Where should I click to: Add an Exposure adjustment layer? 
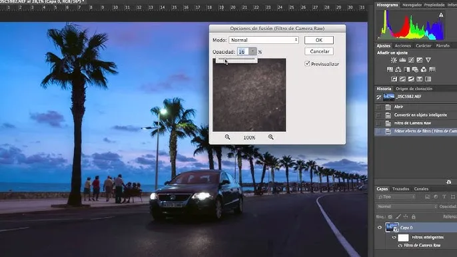pyautogui.click(x=420, y=60)
